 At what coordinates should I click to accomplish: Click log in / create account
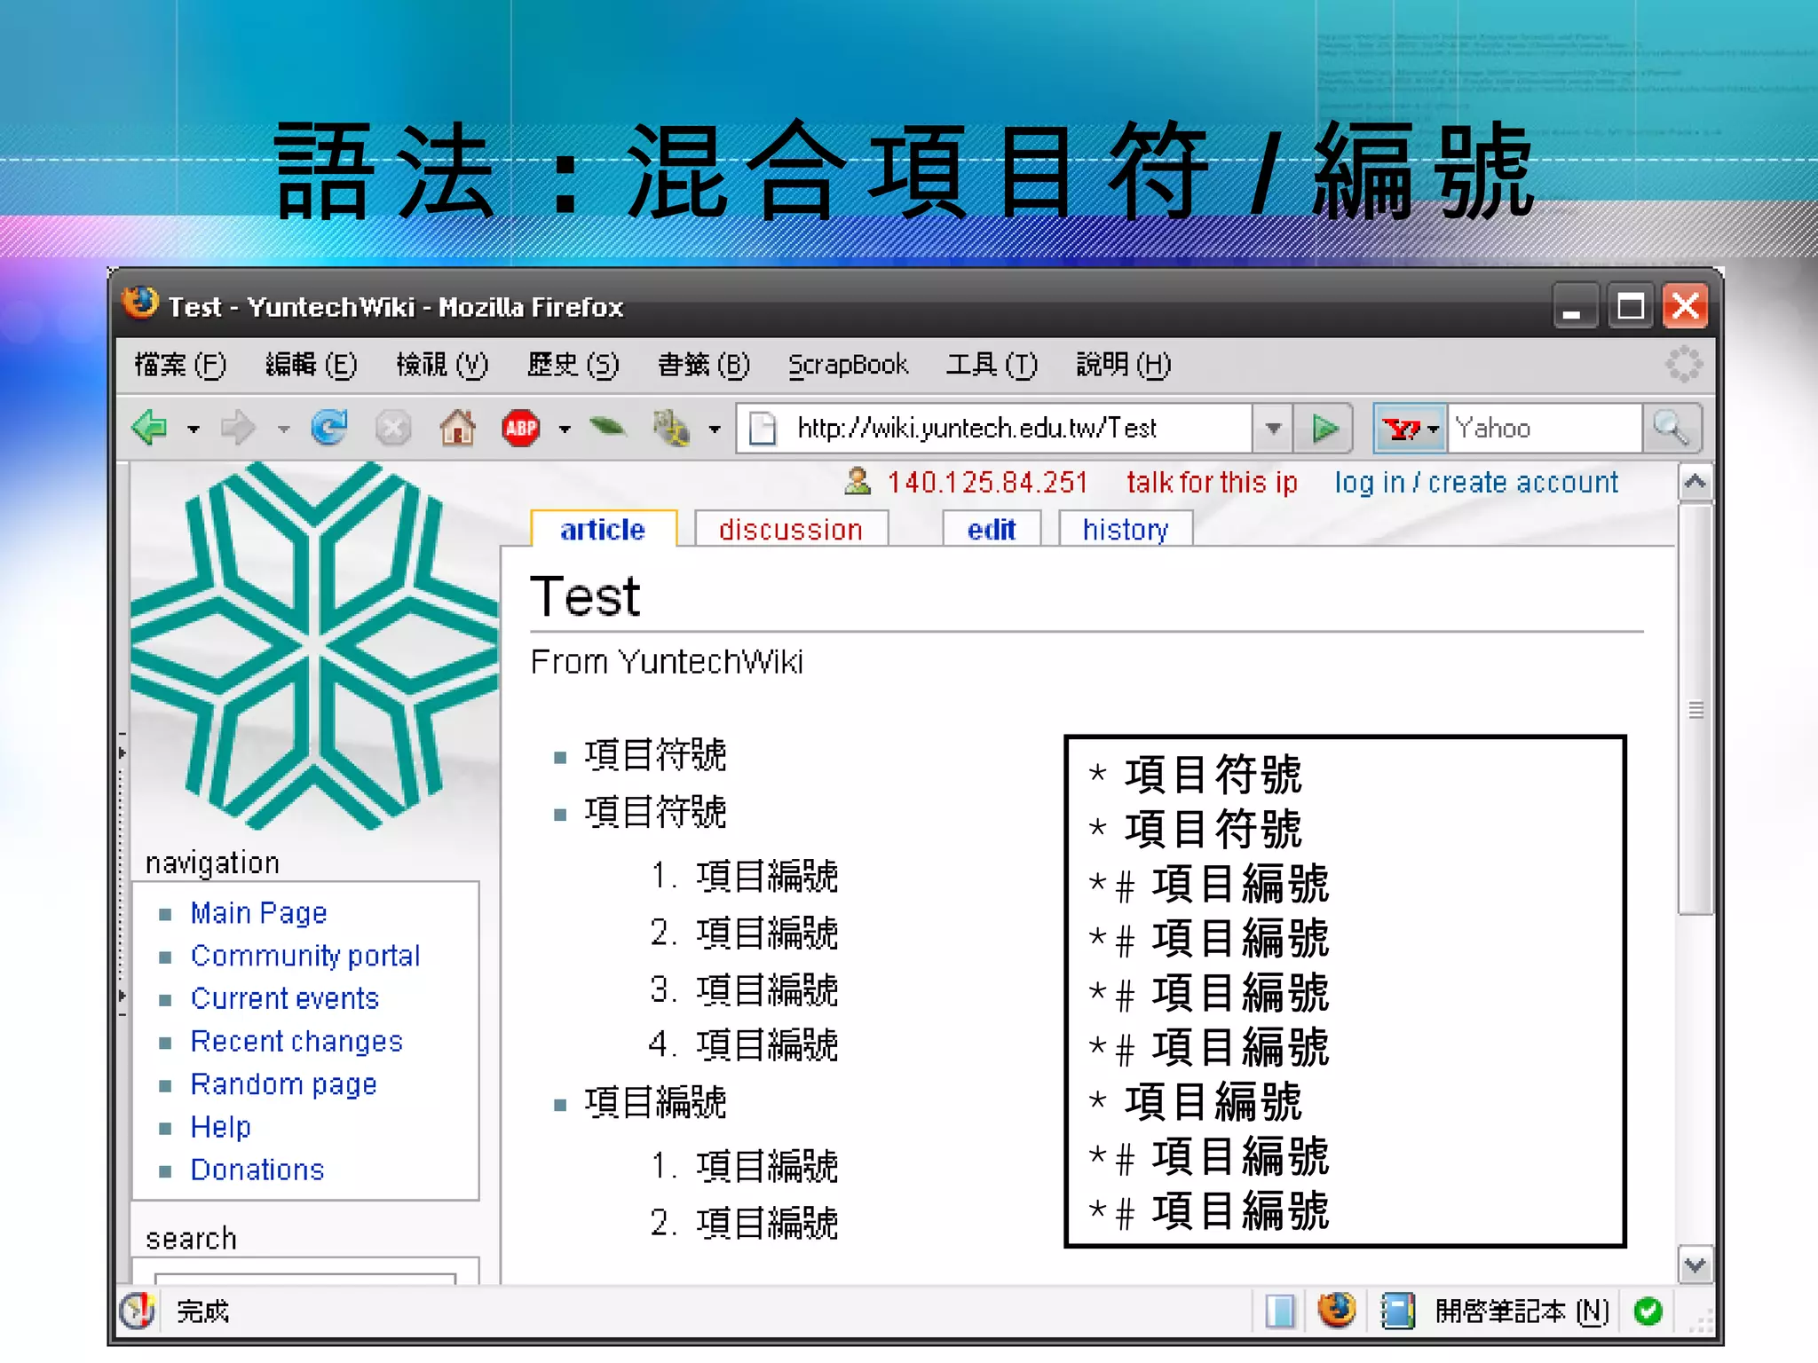(x=1476, y=483)
